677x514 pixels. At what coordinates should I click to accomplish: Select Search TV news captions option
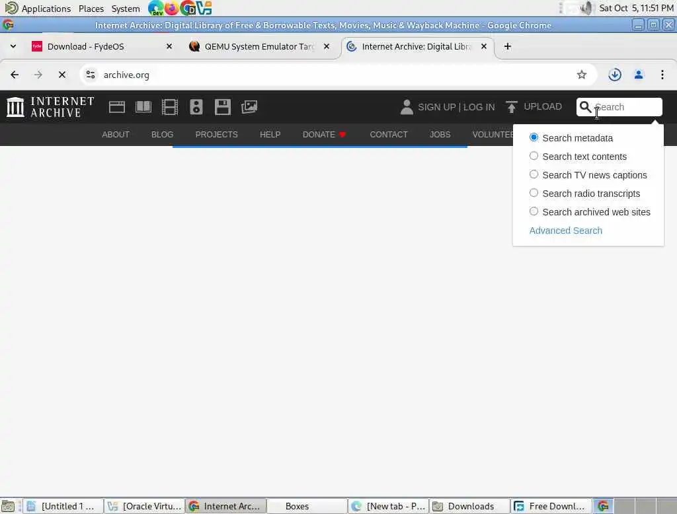click(534, 174)
